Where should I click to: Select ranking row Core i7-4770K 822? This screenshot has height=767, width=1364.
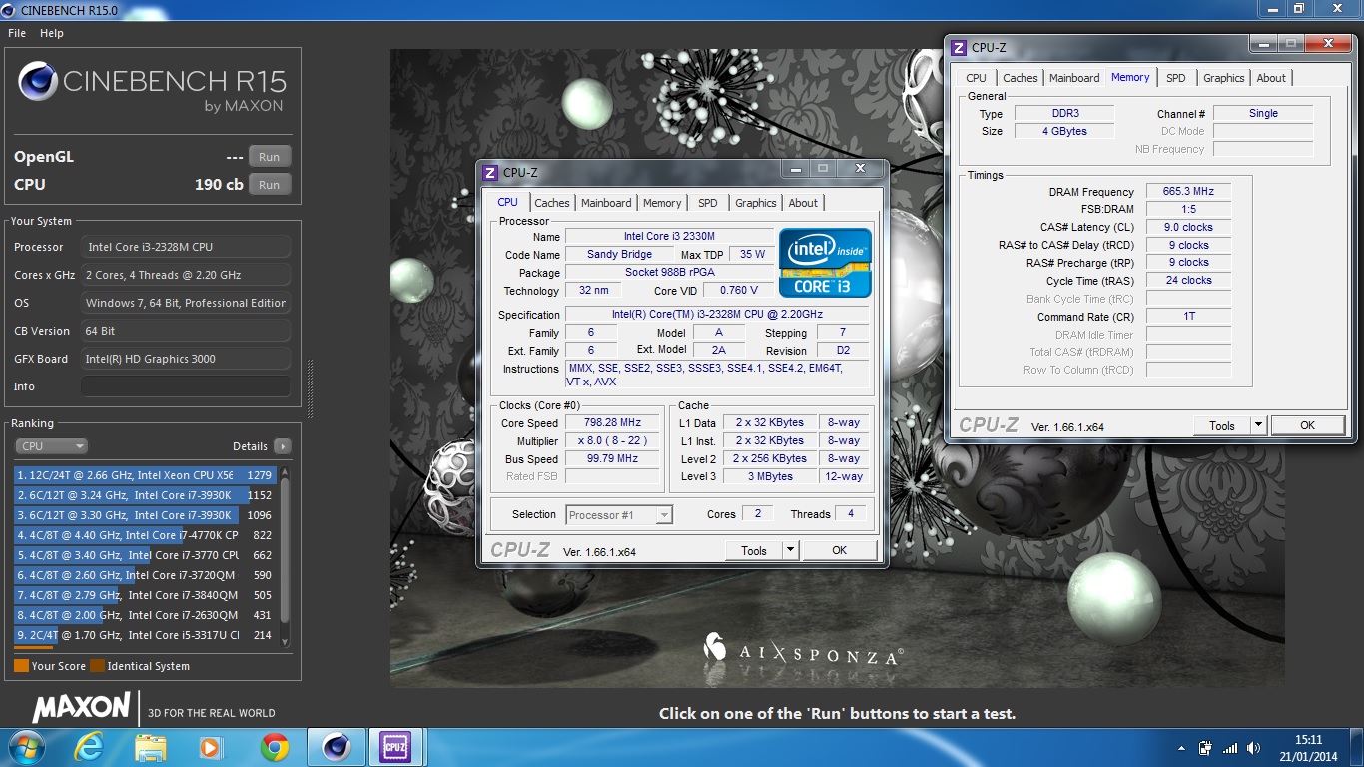[x=145, y=535]
